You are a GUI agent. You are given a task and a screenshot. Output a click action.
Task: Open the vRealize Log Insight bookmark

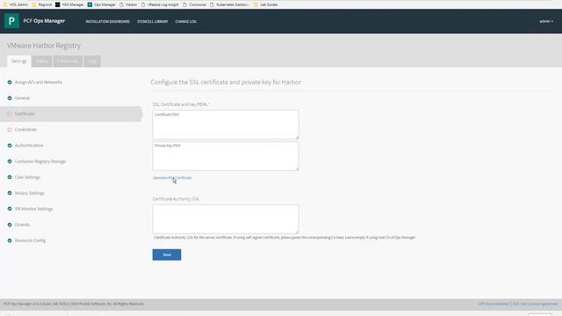click(160, 4)
